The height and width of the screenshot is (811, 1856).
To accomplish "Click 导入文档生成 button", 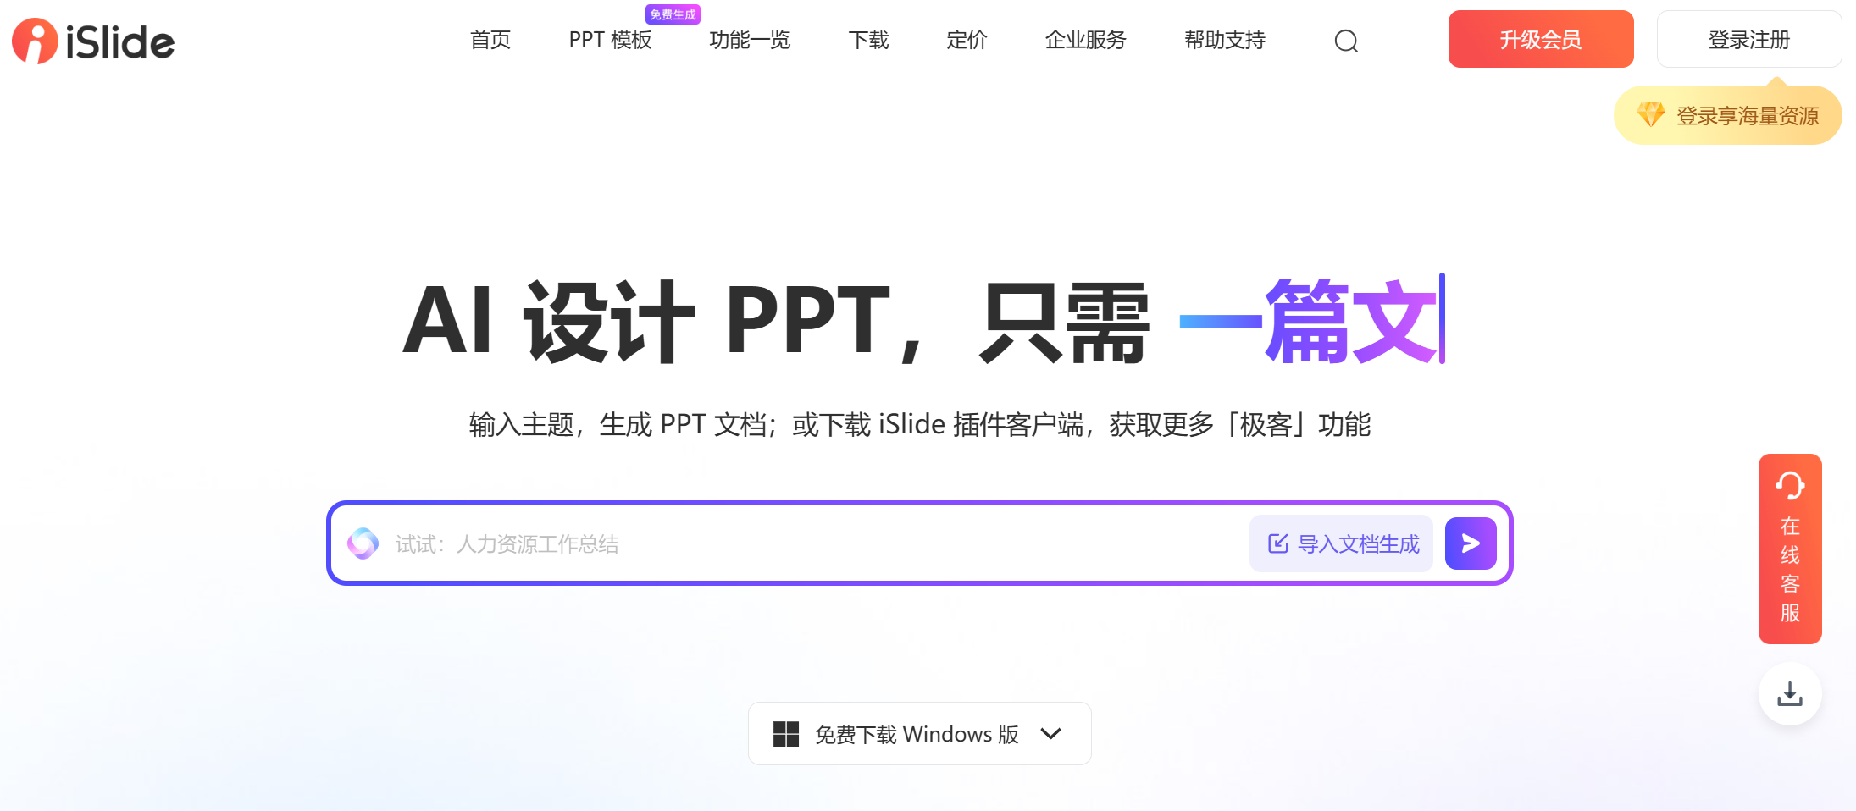I will pos(1342,543).
